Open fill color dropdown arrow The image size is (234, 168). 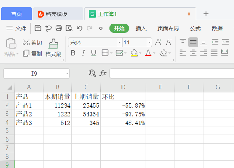140,53
